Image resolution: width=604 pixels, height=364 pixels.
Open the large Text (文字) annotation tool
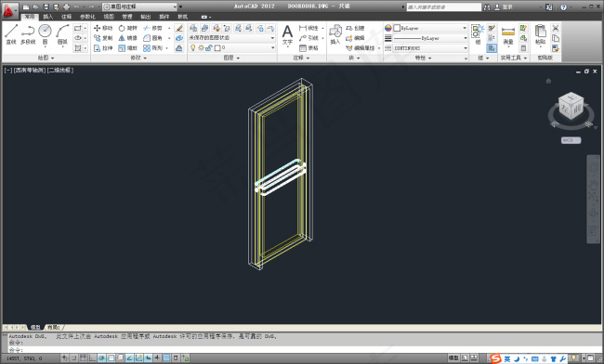tap(287, 34)
